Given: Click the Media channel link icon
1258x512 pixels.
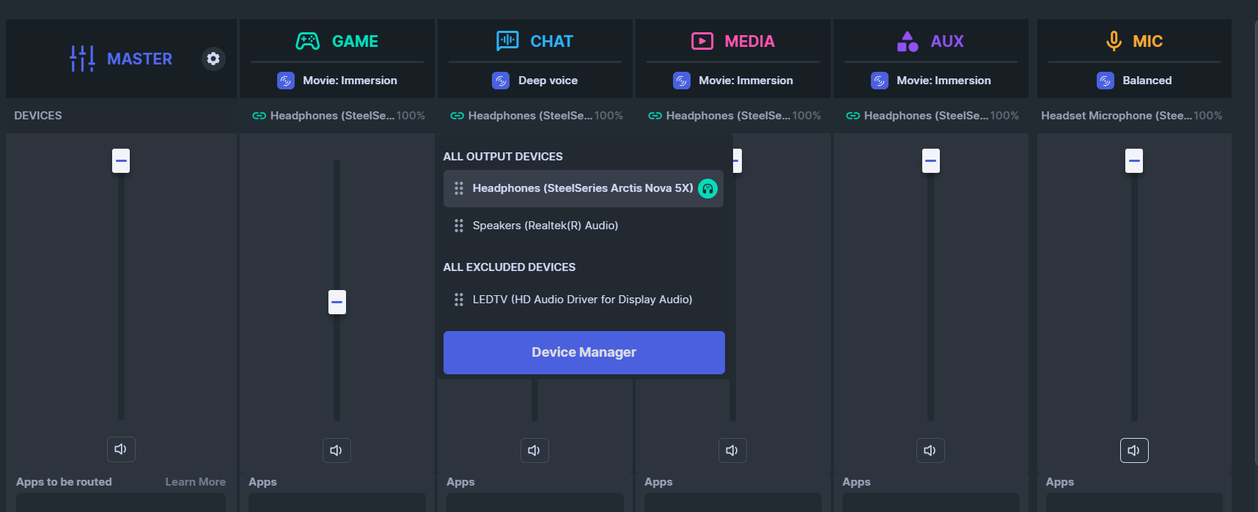Looking at the screenshot, I should click(x=655, y=116).
